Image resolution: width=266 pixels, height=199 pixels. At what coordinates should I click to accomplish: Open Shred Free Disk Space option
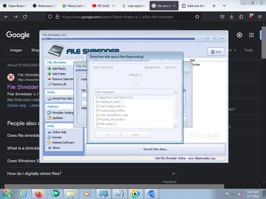pyautogui.click(x=61, y=98)
